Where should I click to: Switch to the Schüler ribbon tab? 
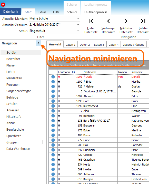click(x=72, y=12)
